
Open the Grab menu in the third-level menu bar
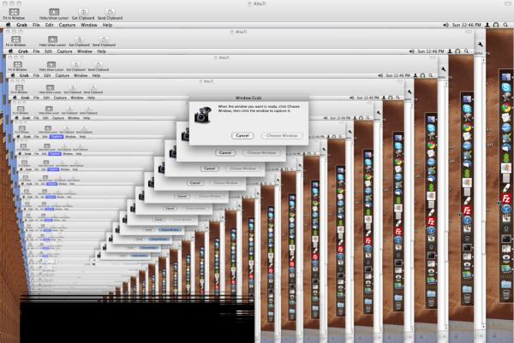point(24,75)
